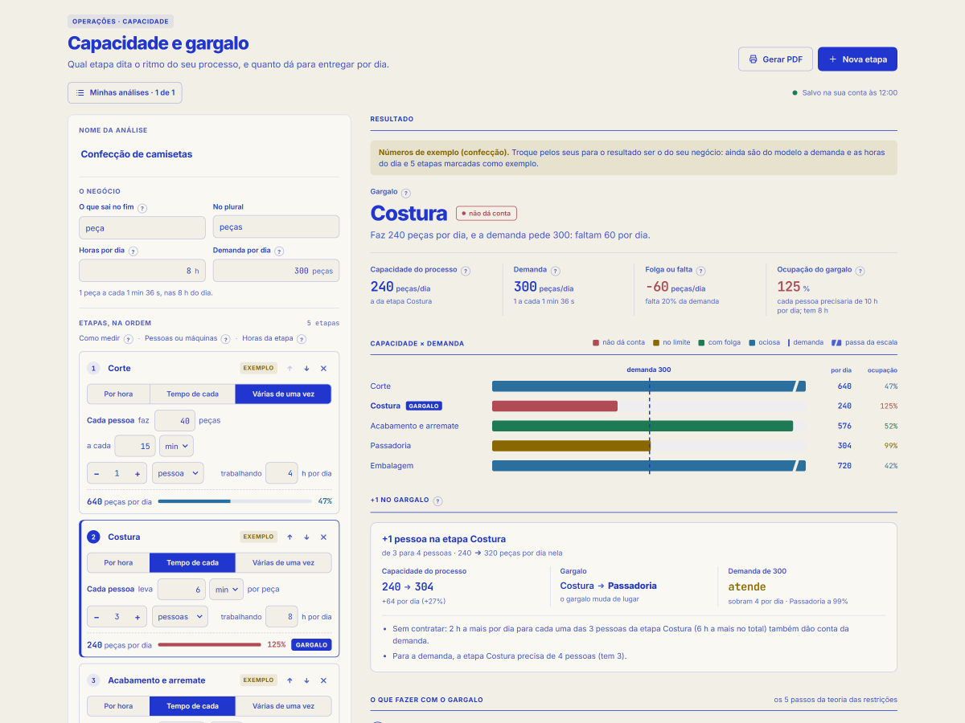This screenshot has height=723, width=965.
Task: Click the Corte 47% capacity bar
Action: (x=235, y=501)
